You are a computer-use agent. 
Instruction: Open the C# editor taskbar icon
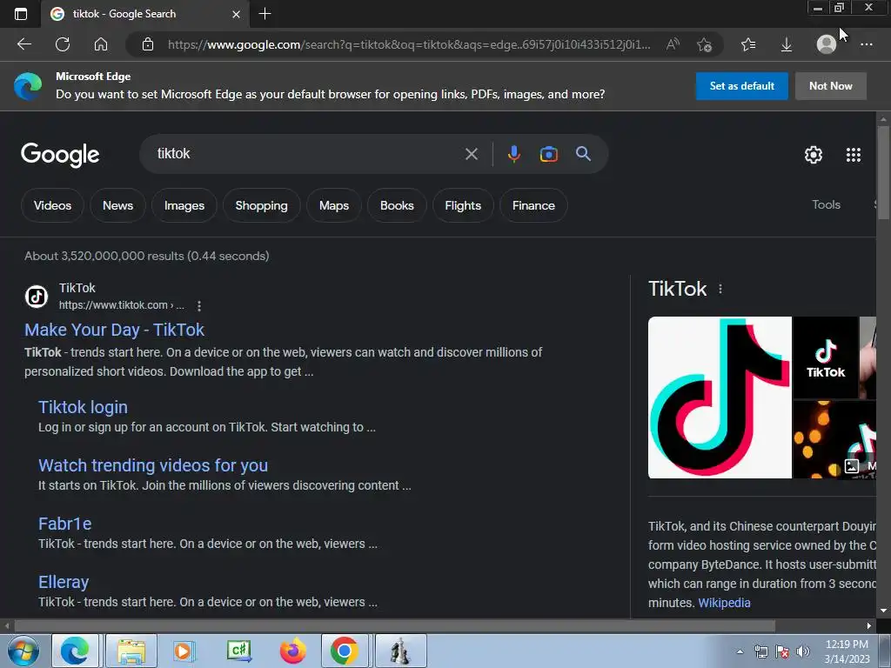pyautogui.click(x=238, y=651)
